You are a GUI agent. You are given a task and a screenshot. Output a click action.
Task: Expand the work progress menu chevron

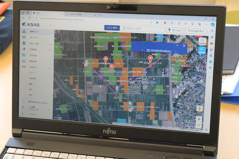point(50,50)
